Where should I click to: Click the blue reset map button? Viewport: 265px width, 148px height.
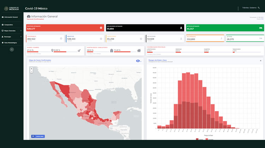(x=38, y=136)
